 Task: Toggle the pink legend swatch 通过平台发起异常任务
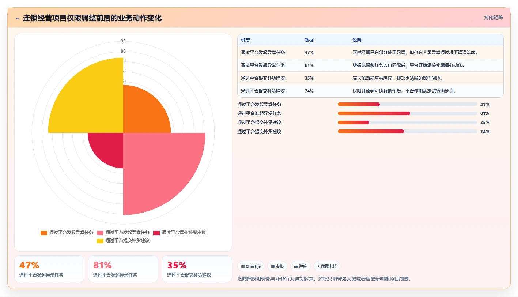point(100,233)
